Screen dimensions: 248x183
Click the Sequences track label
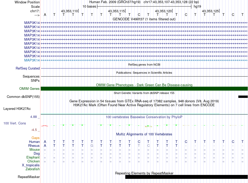coord(31,76)
